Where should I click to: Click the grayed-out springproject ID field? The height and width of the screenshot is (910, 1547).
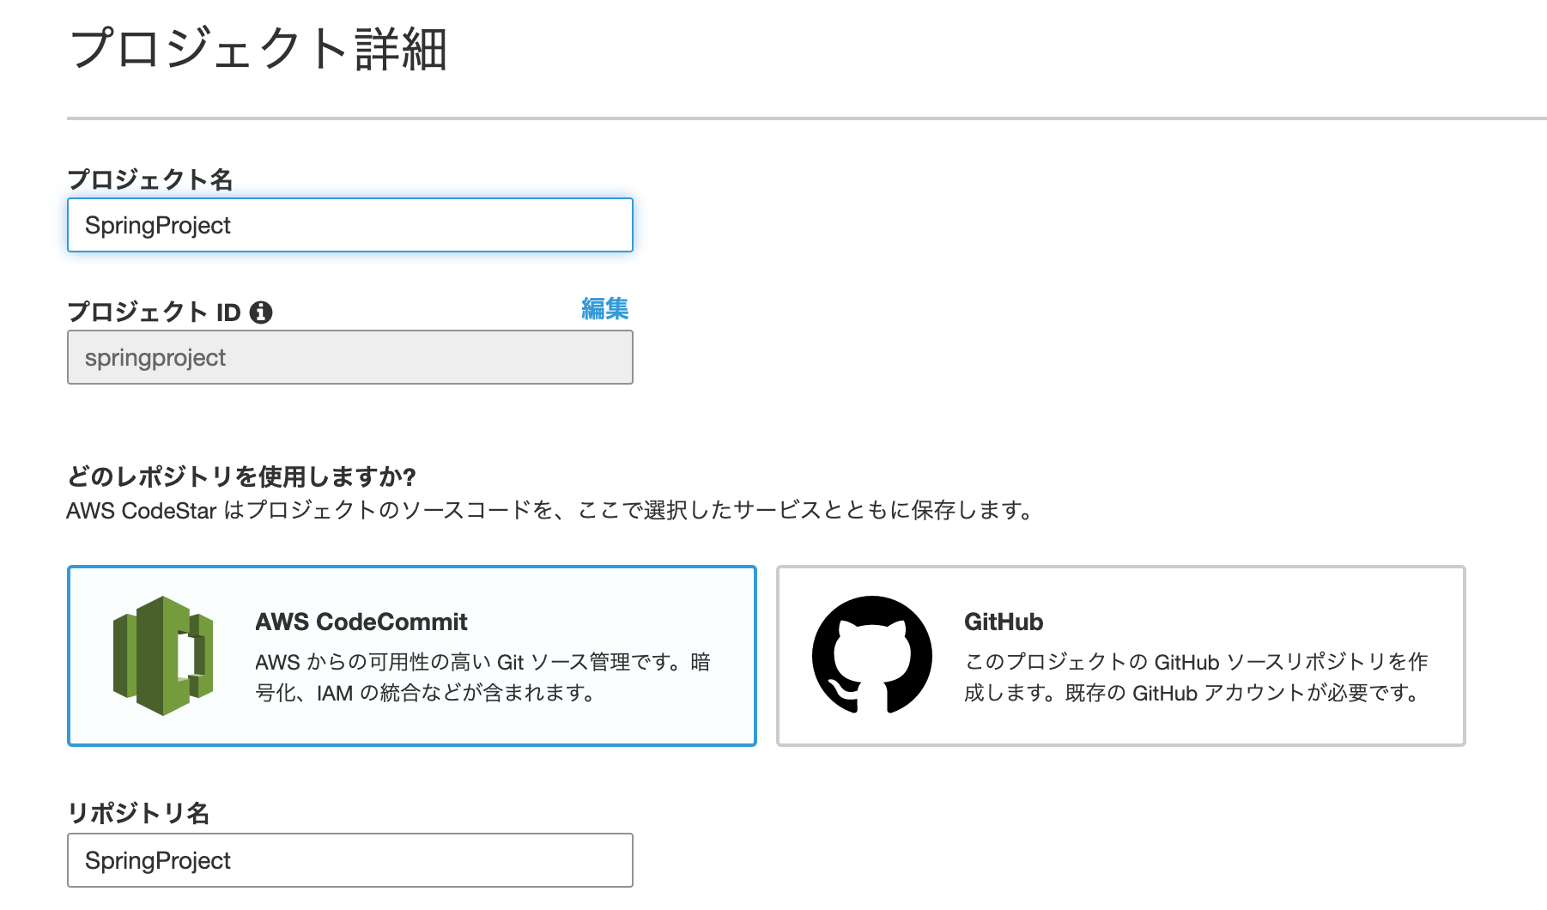tap(349, 357)
